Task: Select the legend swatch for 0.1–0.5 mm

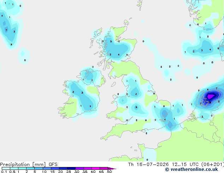Action: click(x=6, y=168)
